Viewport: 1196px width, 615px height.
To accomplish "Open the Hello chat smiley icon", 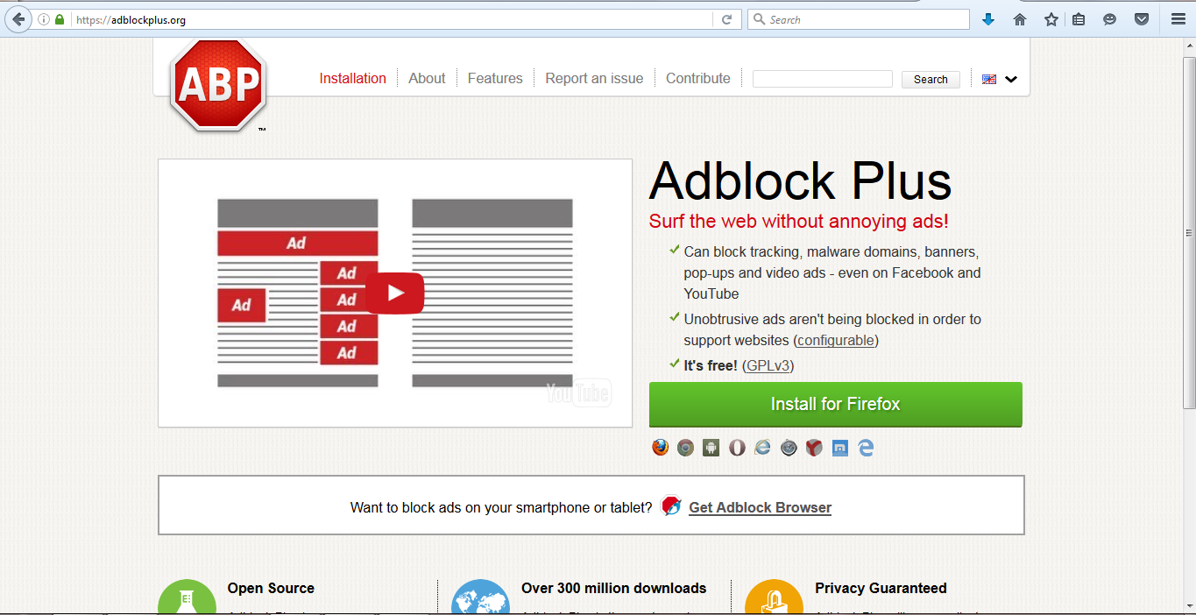I will tap(1110, 19).
